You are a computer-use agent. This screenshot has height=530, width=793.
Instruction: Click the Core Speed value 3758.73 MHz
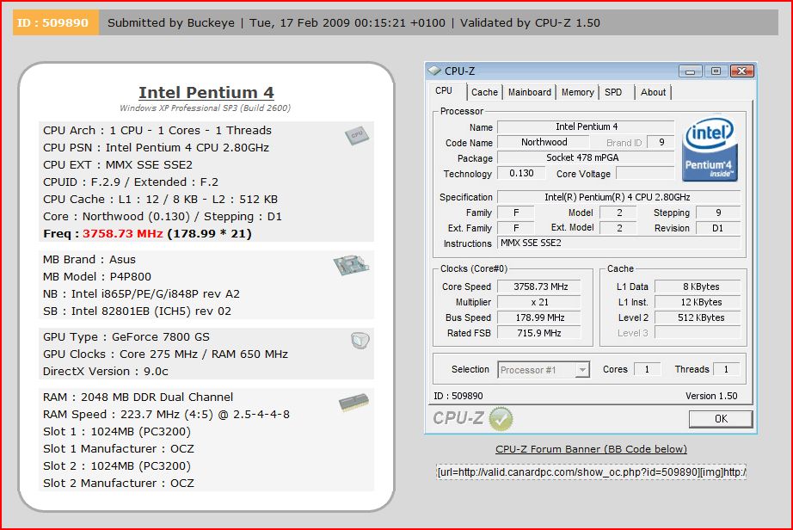coord(539,287)
